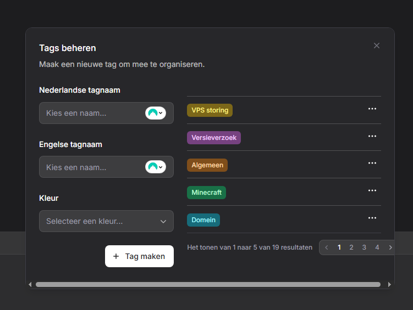Expand the Kleur color dropdown
This screenshot has width=413, height=310.
tap(106, 221)
